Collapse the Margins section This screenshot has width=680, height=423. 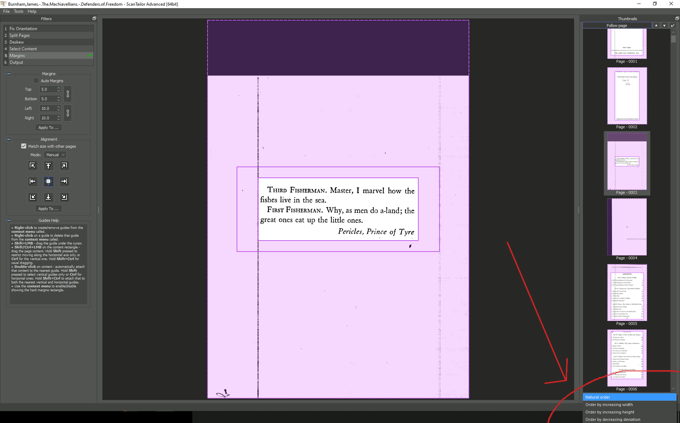click(9, 74)
